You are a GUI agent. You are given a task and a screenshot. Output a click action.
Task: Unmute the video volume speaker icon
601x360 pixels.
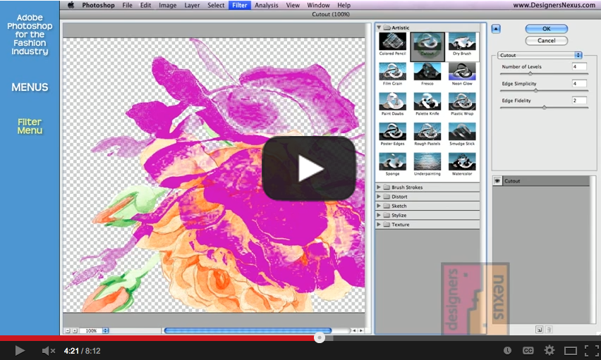[x=48, y=350]
